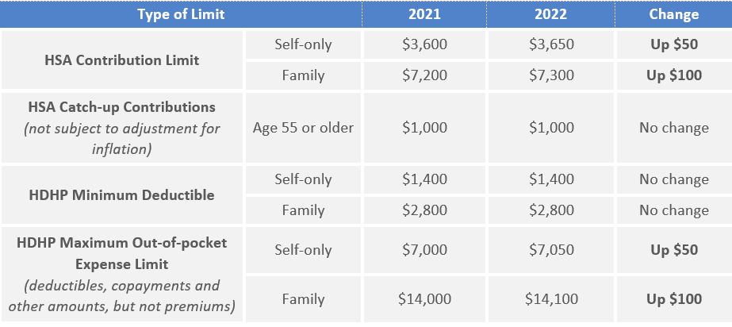This screenshot has height=327, width=732.
Task: Select the HSA Catch-up Contributions cell
Action: coord(122,128)
